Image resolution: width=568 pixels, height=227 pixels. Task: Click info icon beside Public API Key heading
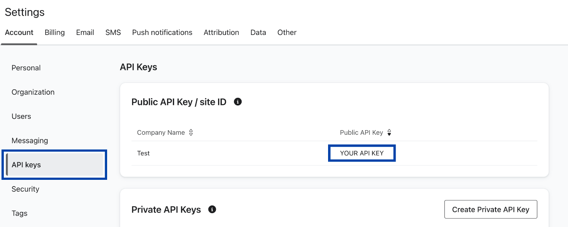(x=238, y=101)
